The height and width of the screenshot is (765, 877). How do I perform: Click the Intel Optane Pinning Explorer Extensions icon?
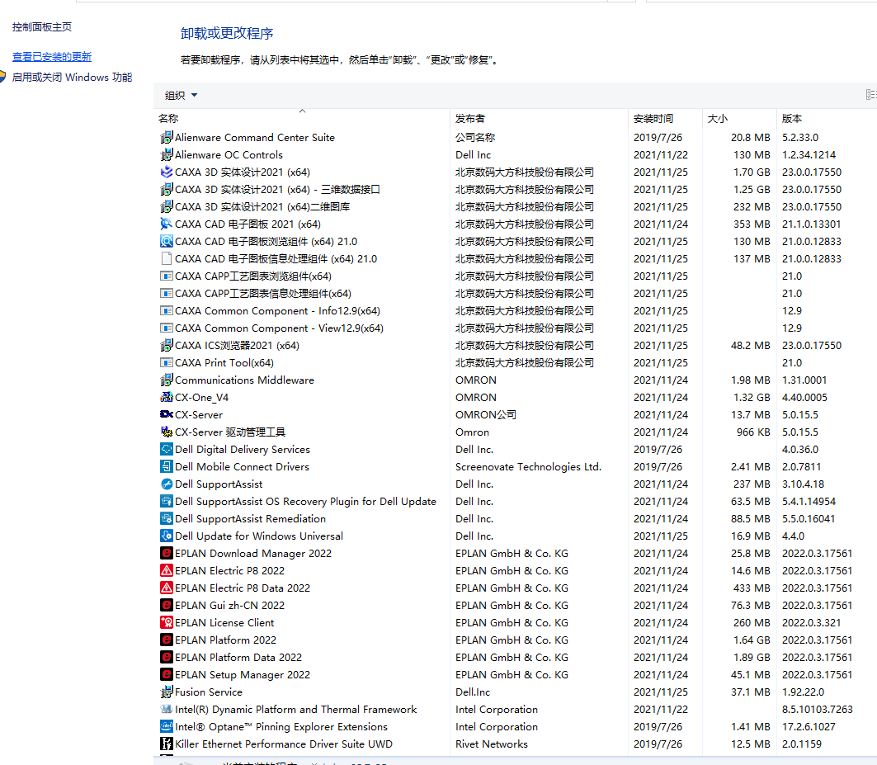[x=166, y=727]
